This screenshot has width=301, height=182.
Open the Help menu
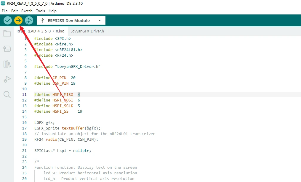52,11
